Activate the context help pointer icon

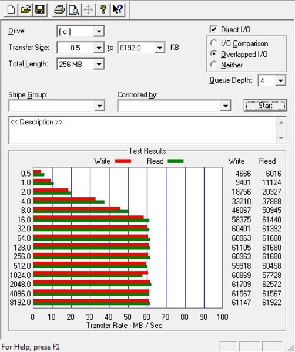coord(118,9)
